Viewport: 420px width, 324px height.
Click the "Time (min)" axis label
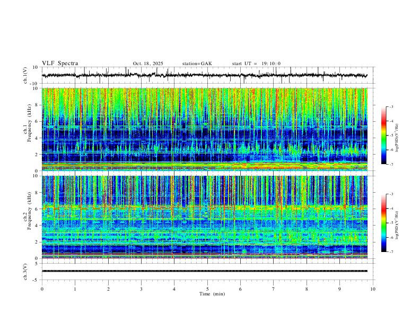point(212,294)
